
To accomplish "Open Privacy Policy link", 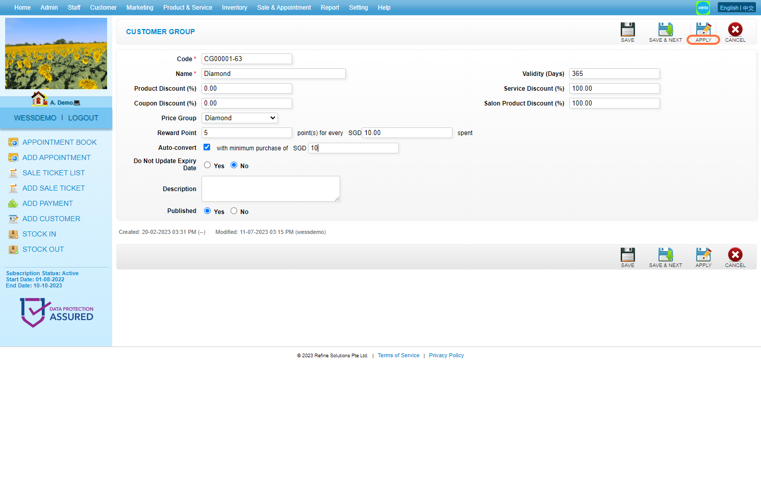I will 446,355.
